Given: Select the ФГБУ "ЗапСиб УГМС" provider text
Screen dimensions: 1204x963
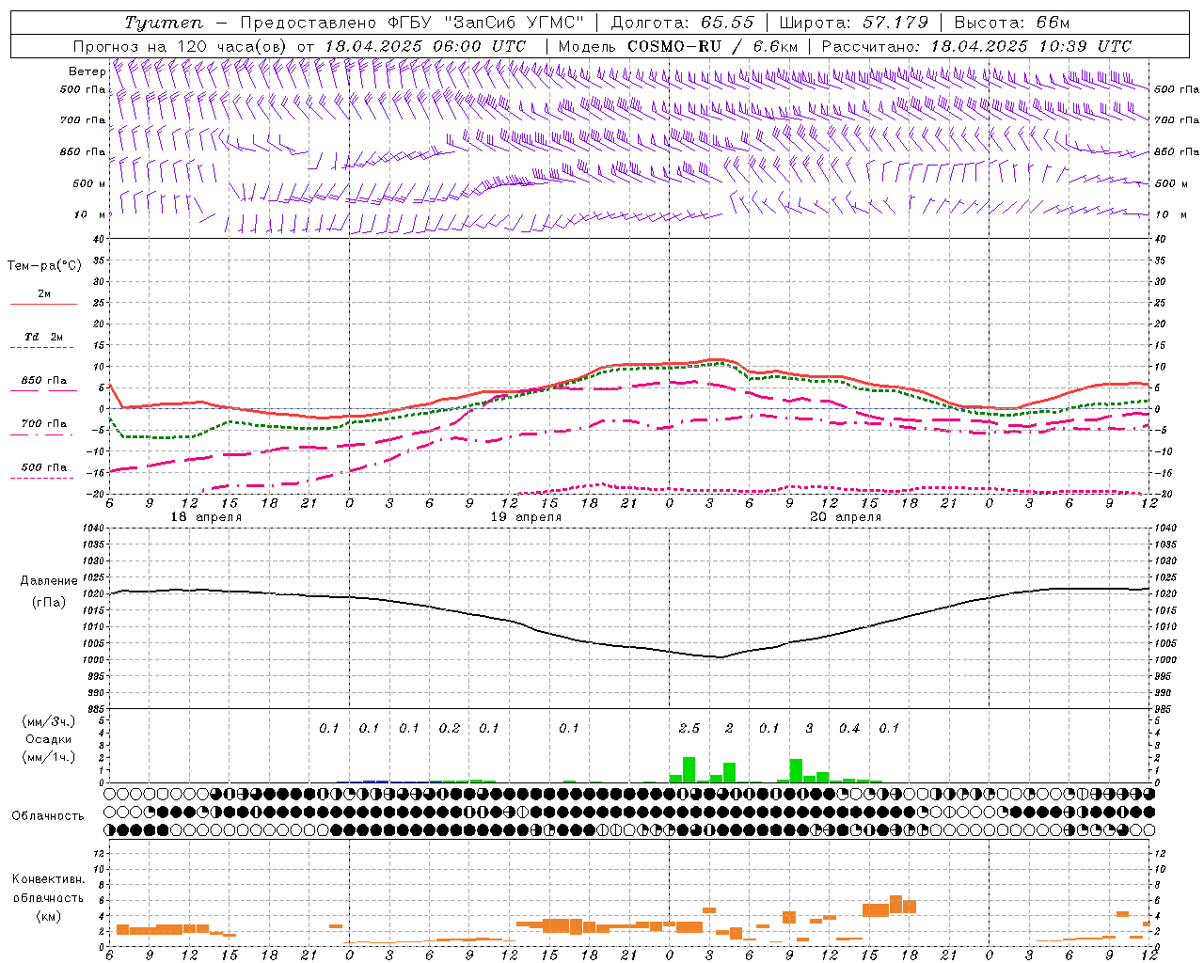Looking at the screenshot, I should pos(486,23).
